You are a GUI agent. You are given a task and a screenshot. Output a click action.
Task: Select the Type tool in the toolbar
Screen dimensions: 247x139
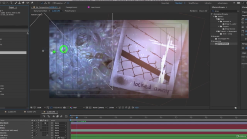pyautogui.click(x=11, y=3)
